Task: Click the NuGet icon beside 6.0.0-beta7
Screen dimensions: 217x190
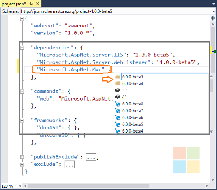Action: click(118, 111)
